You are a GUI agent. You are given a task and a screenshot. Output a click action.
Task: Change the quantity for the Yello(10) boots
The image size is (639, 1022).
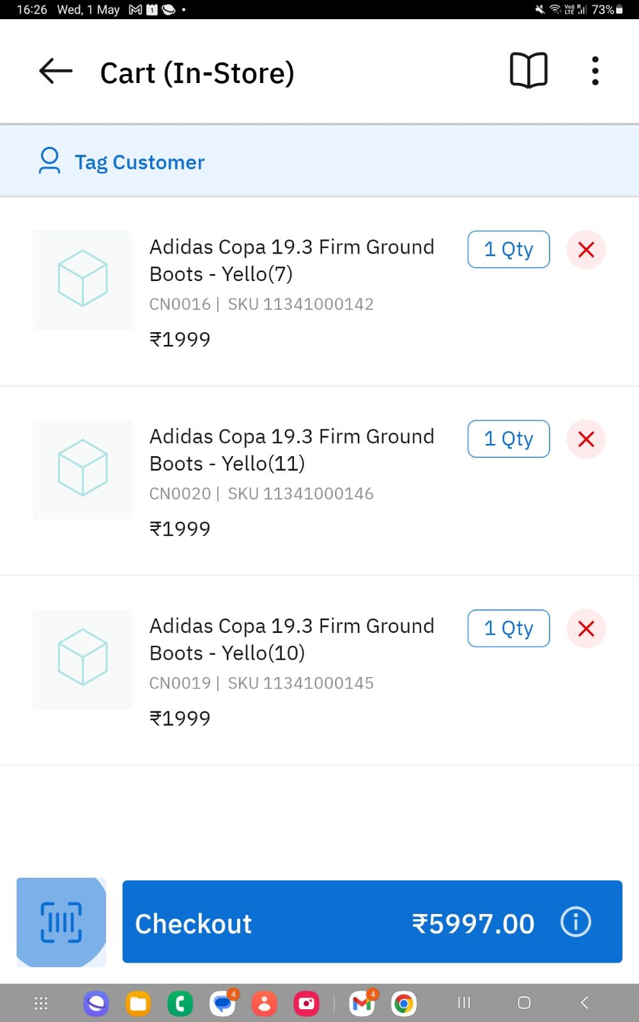click(509, 629)
